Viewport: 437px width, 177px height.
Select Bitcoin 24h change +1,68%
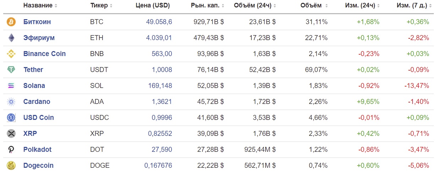pos(368,22)
